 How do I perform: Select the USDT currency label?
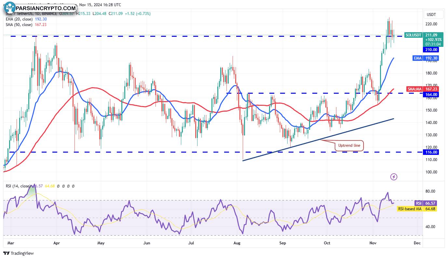point(431,14)
